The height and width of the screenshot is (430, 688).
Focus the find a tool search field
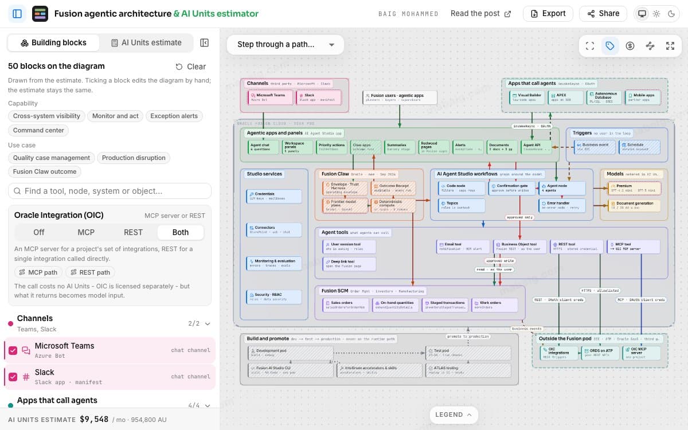click(x=110, y=191)
